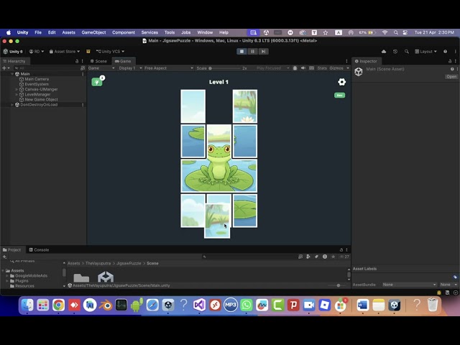
Task: Open the Play Focused dropdown
Action: 272,68
